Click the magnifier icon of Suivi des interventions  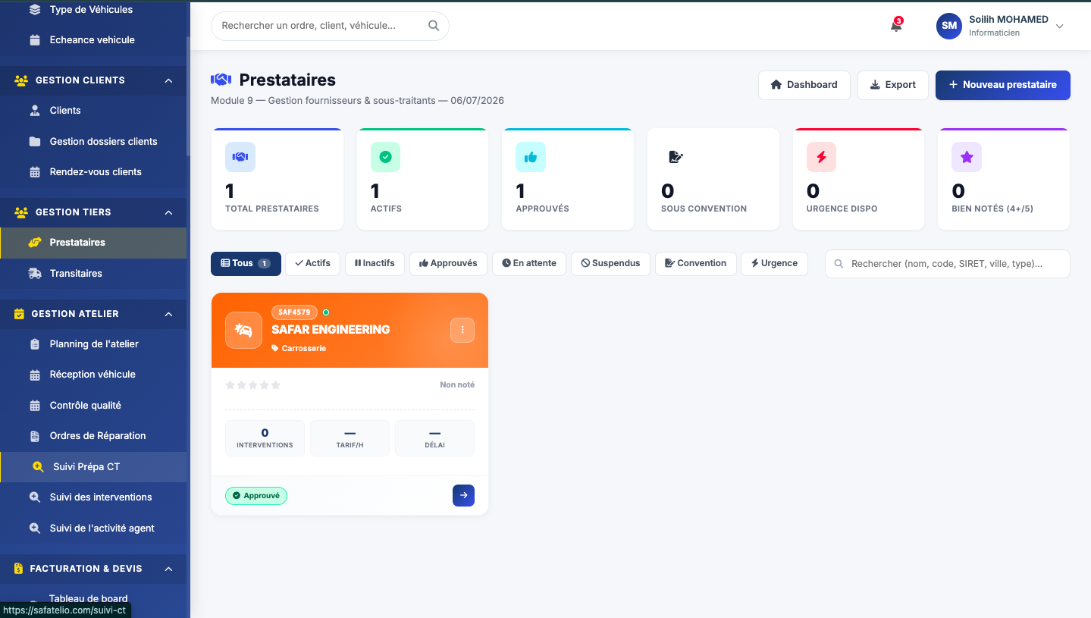[35, 497]
